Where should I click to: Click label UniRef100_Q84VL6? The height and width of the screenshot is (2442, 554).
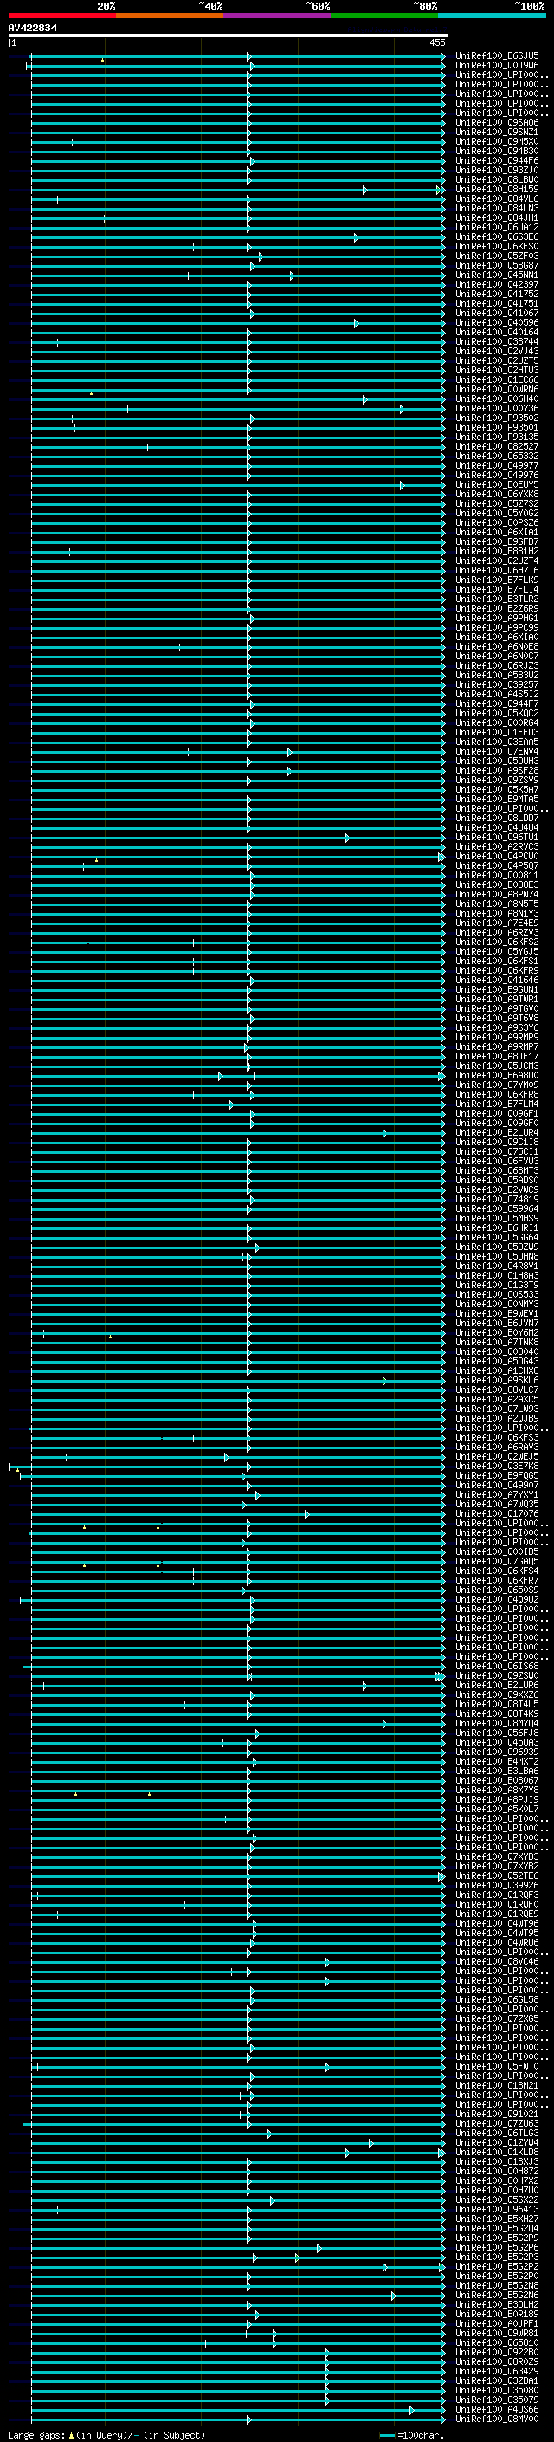pyautogui.click(x=497, y=199)
